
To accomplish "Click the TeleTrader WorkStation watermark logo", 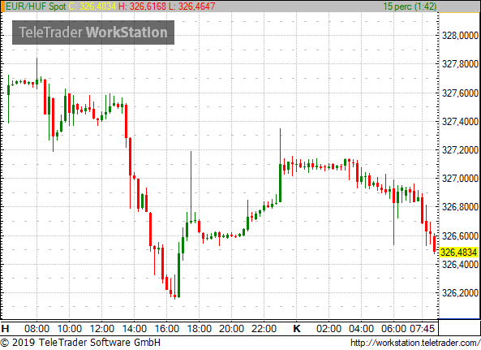I will pos(93,32).
